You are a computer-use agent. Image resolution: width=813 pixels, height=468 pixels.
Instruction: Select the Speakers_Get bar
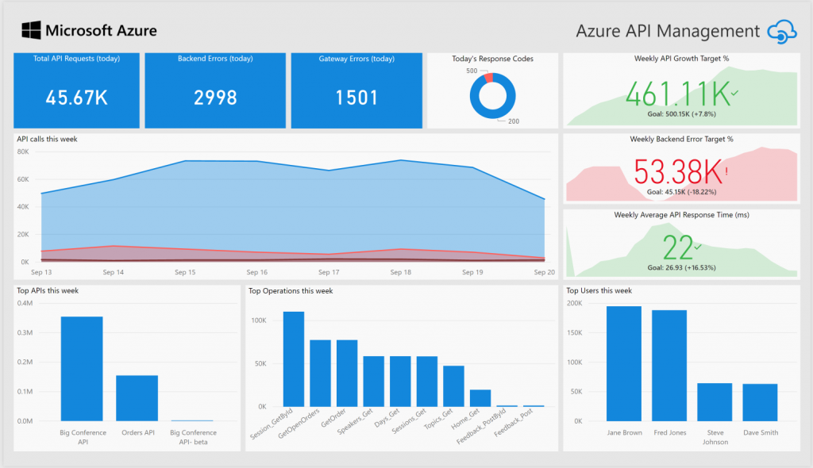374,382
